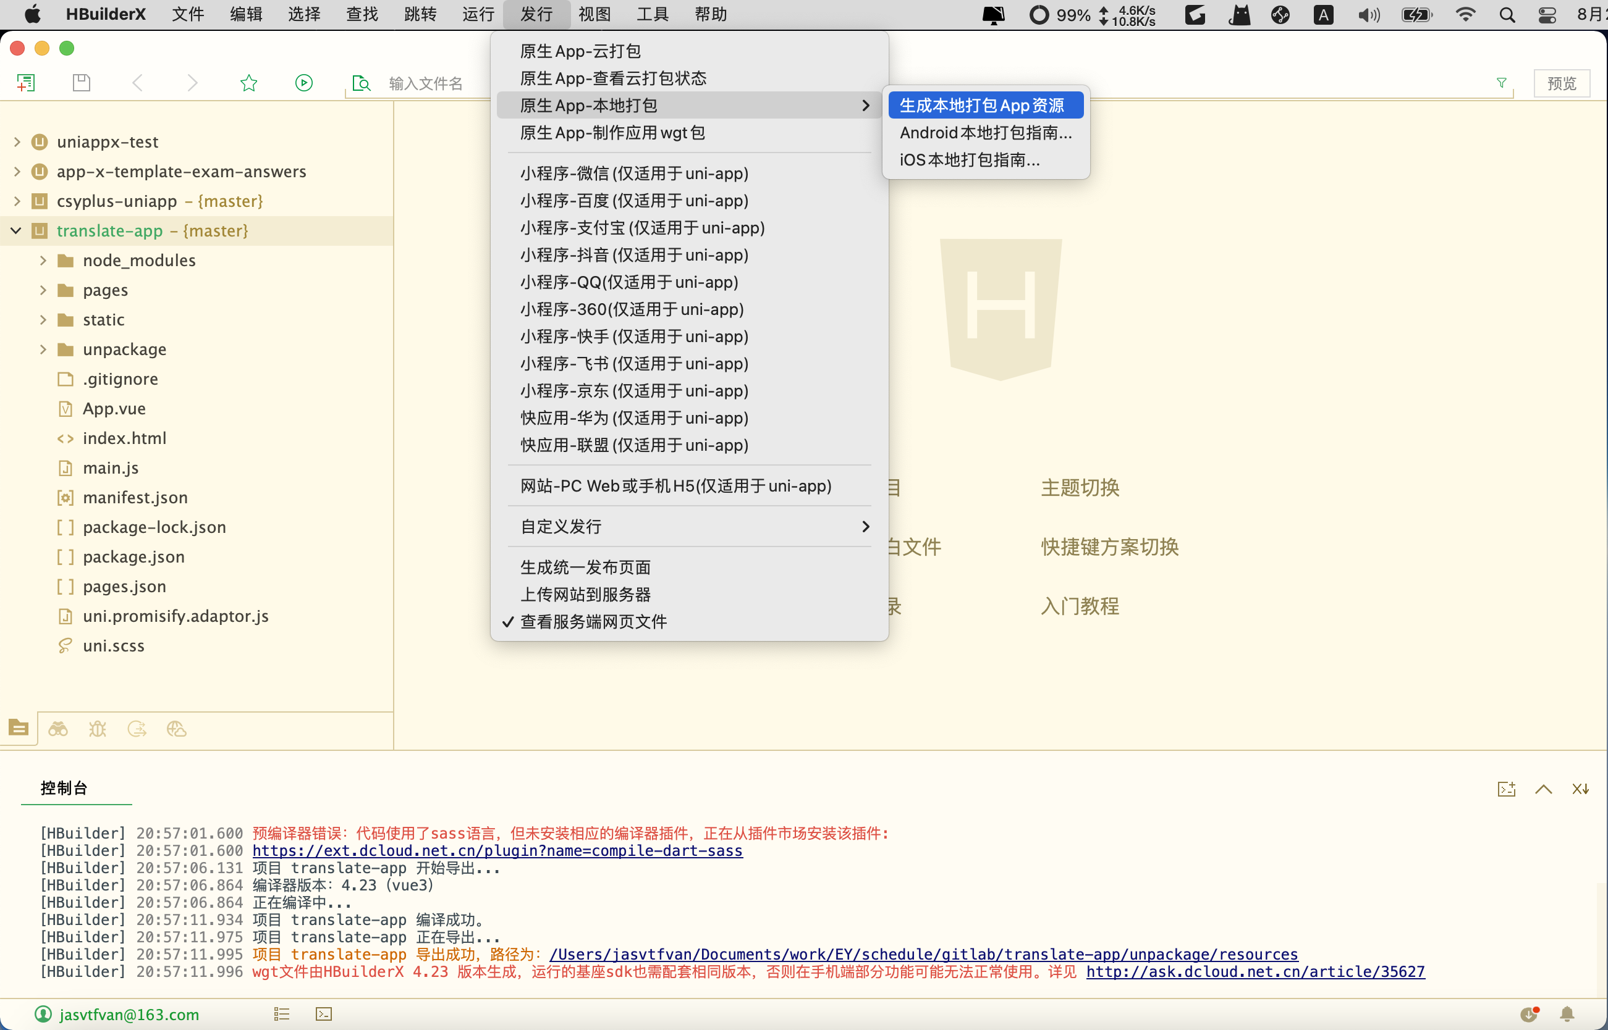Viewport: 1608px width, 1030px height.
Task: Choose 生成统一发布页面 menu item
Action: pyautogui.click(x=689, y=567)
